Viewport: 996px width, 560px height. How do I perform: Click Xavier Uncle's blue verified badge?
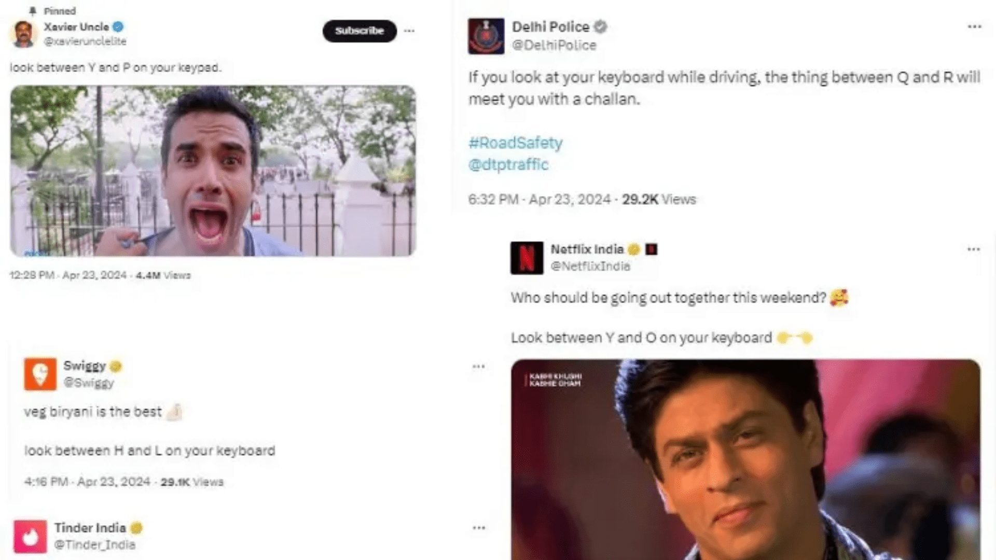[118, 27]
